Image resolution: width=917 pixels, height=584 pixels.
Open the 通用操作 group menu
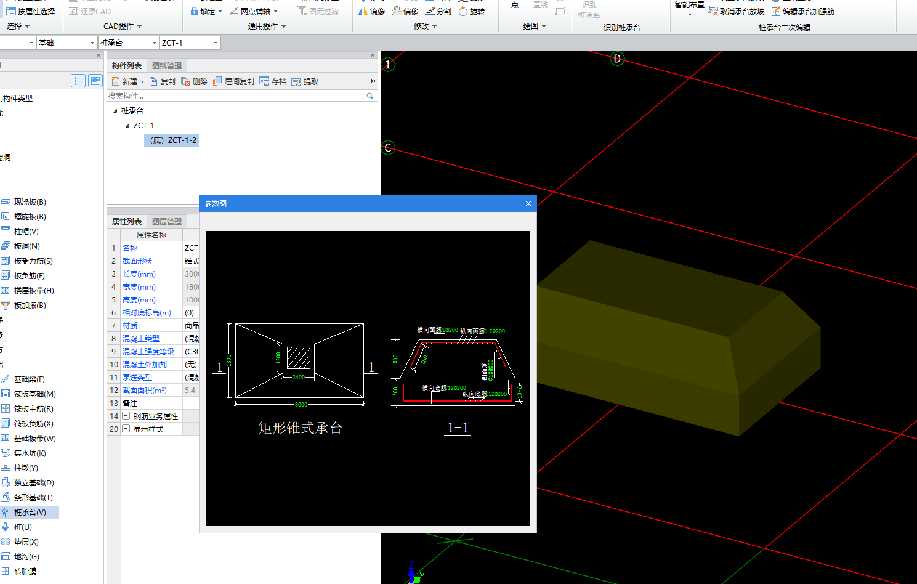[267, 26]
